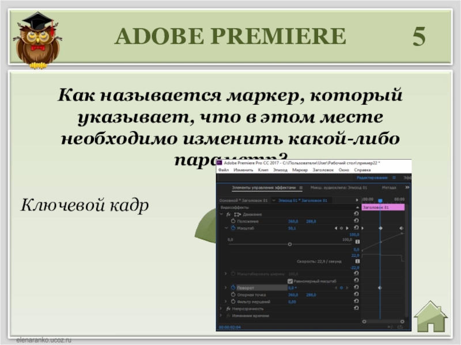Viewport: 461px width, 345px height.
Task: Select the pink Заголовок 01 clip bar
Action: click(383, 208)
